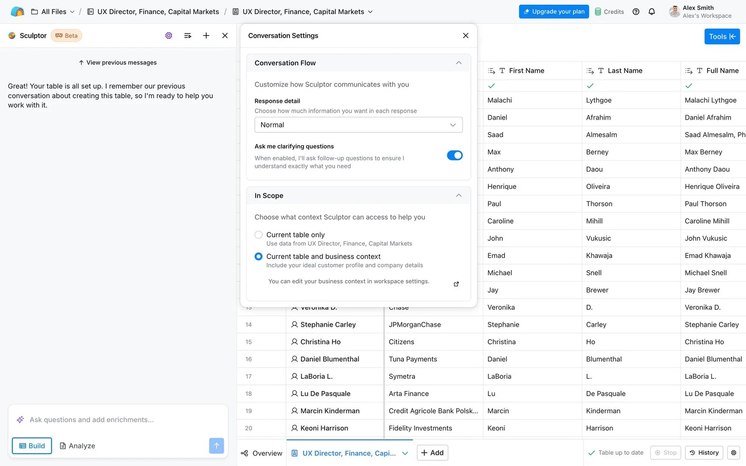Open Sculptor conversation list icon
The height and width of the screenshot is (466, 746).
pyautogui.click(x=187, y=35)
